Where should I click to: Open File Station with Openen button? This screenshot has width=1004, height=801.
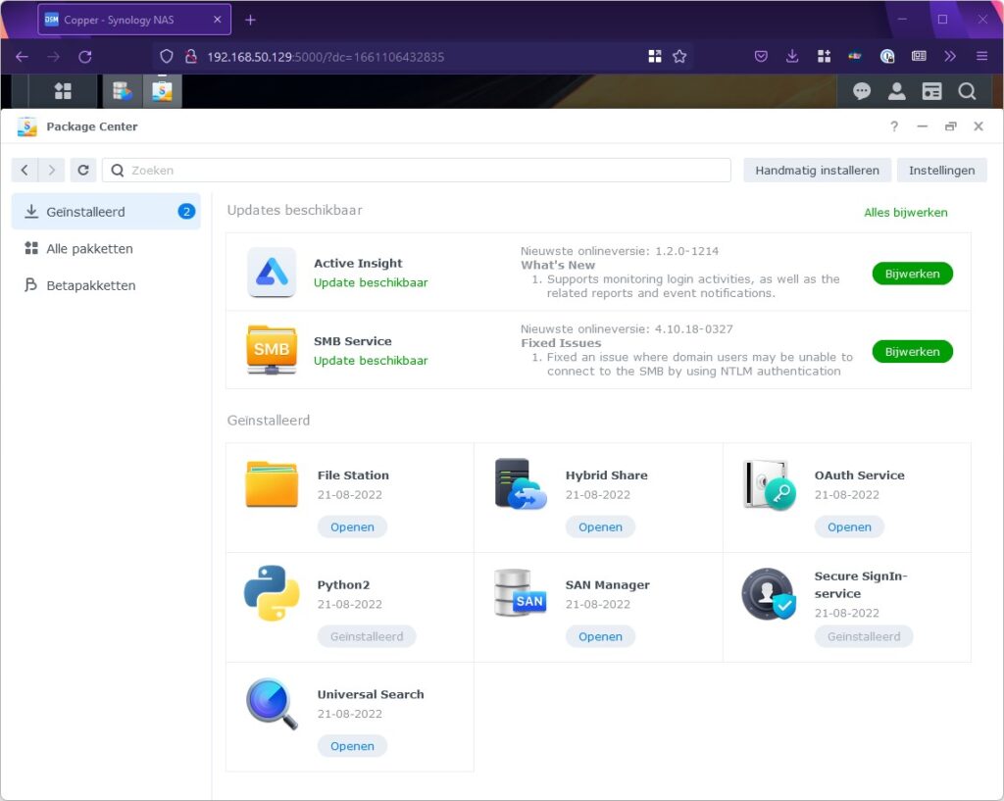pyautogui.click(x=352, y=526)
